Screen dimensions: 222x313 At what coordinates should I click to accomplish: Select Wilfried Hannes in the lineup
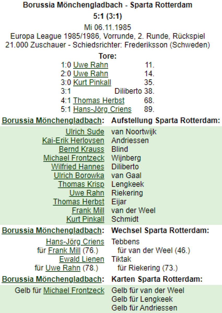pos(78,167)
